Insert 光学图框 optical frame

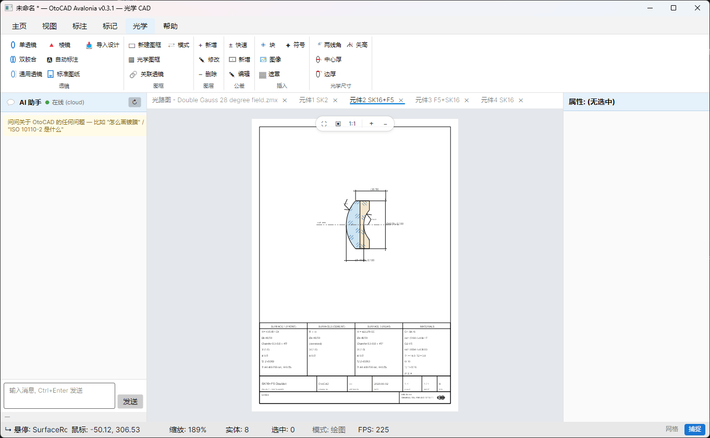tap(145, 59)
